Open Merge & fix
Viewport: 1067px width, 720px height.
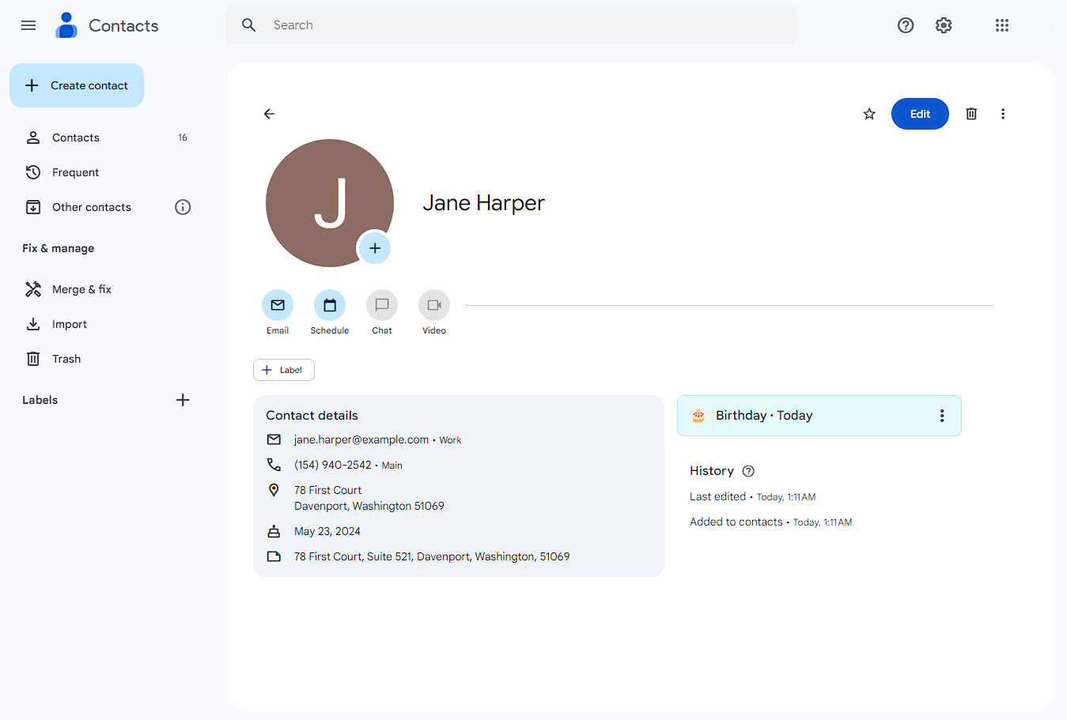104,289
